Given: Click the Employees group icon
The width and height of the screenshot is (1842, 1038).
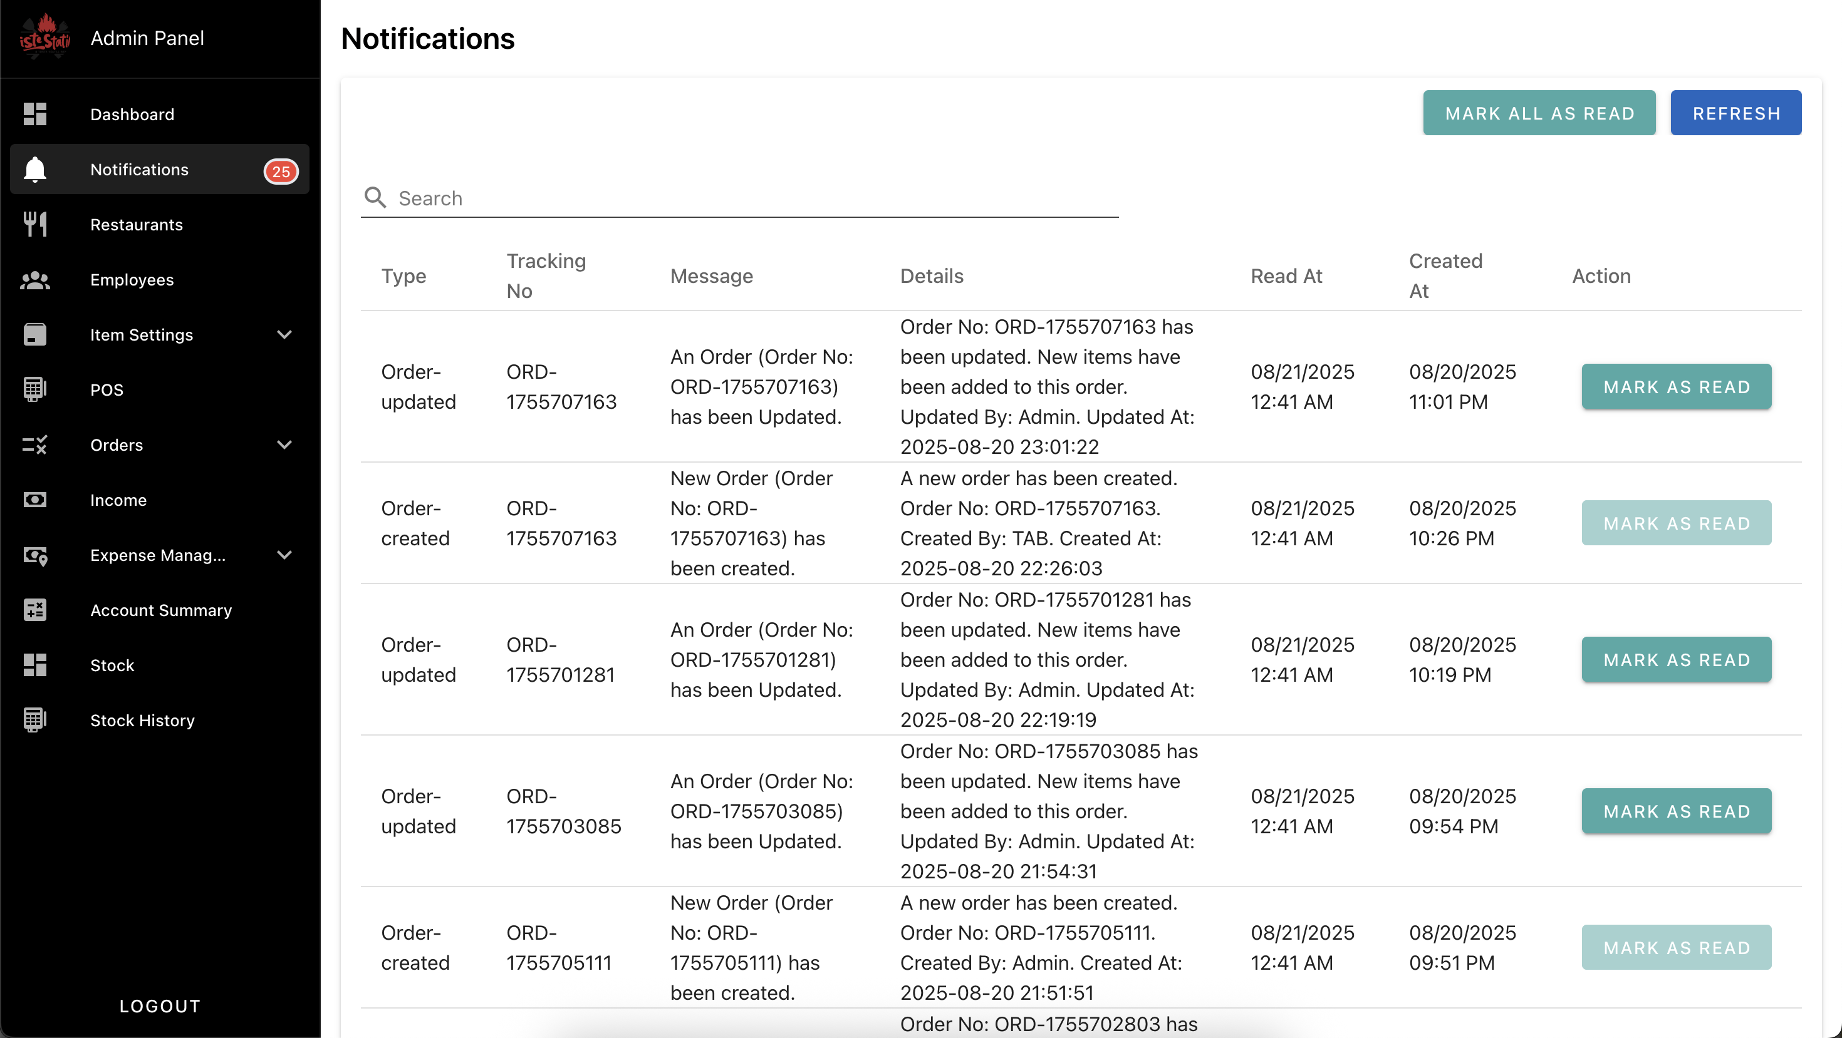Looking at the screenshot, I should (x=34, y=280).
